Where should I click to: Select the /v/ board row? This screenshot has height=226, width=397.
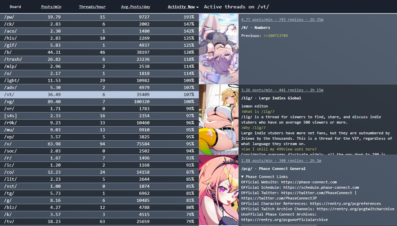(99, 144)
